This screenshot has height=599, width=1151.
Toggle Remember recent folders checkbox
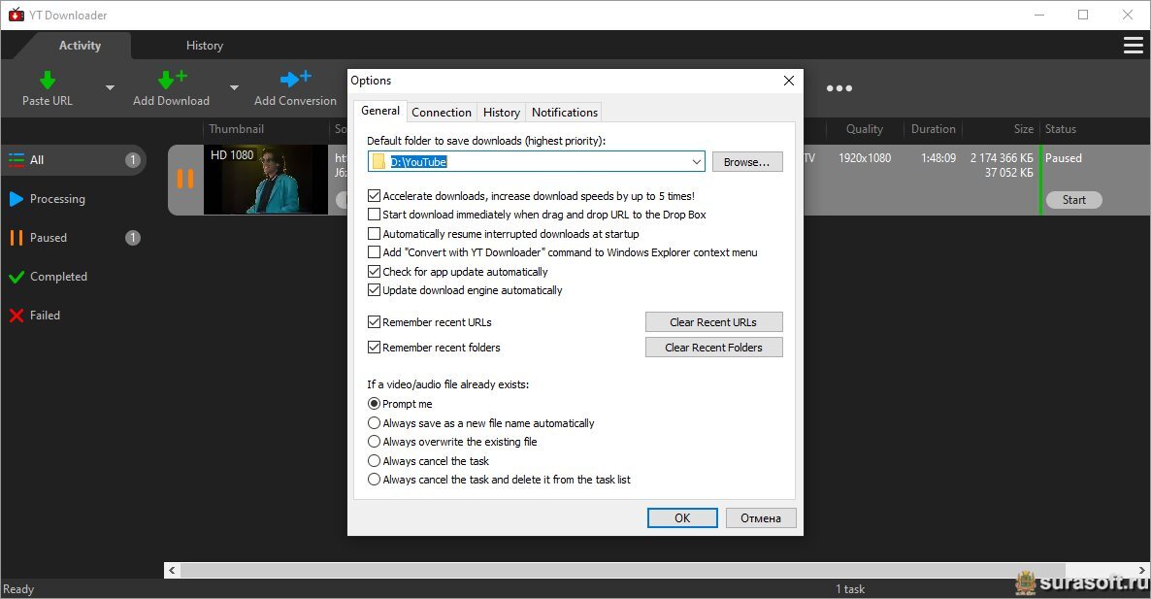374,348
